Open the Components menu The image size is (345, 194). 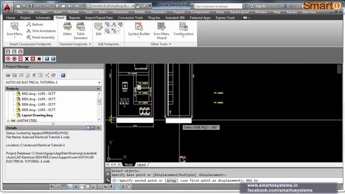[200, 12]
